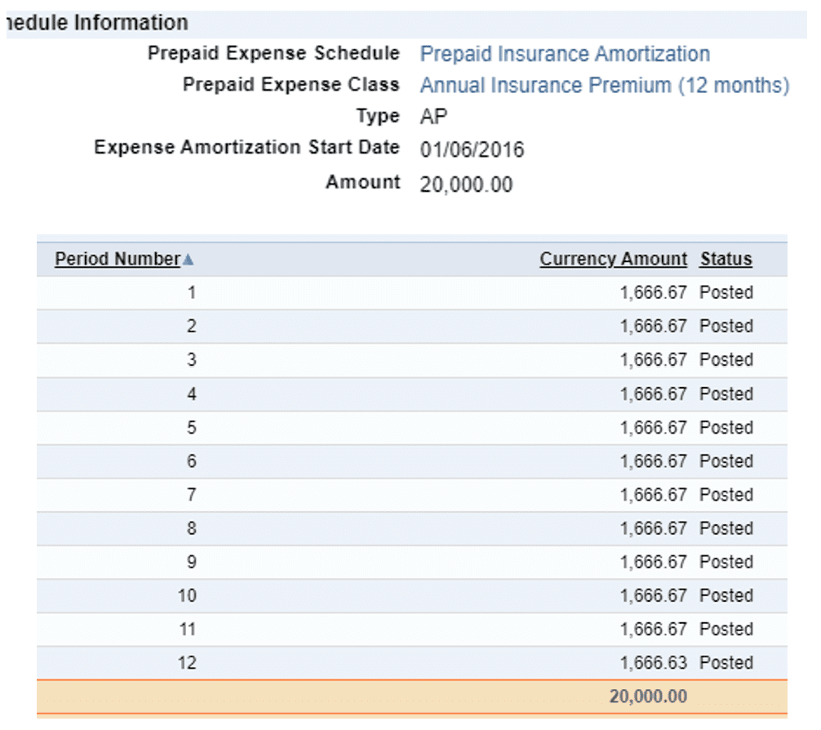Select the 1,666.67 amount for period 4
The width and height of the screenshot is (821, 730).
[x=654, y=394]
